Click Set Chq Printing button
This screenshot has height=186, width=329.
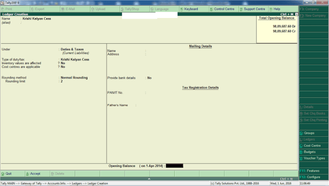tap(314, 120)
